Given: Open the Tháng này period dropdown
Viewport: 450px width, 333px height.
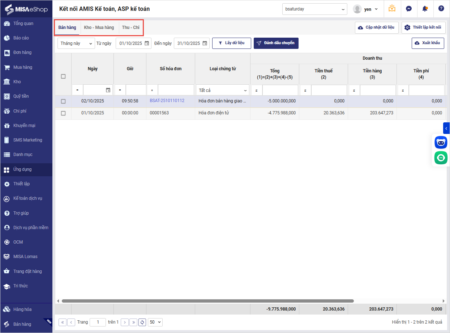Looking at the screenshot, I should click(x=76, y=43).
